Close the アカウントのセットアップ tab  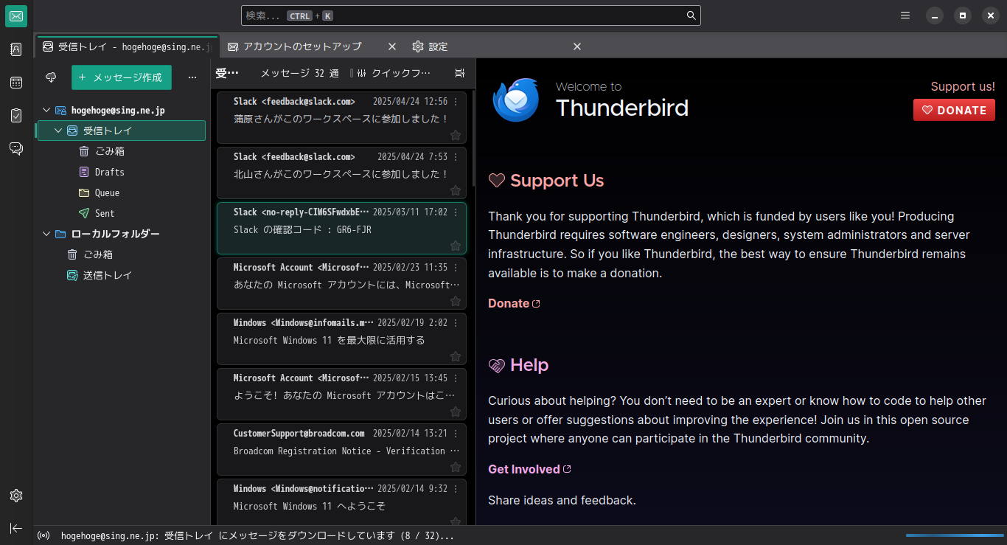click(x=392, y=46)
